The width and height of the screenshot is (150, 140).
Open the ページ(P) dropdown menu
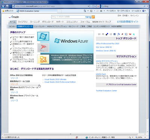(x=111, y=11)
